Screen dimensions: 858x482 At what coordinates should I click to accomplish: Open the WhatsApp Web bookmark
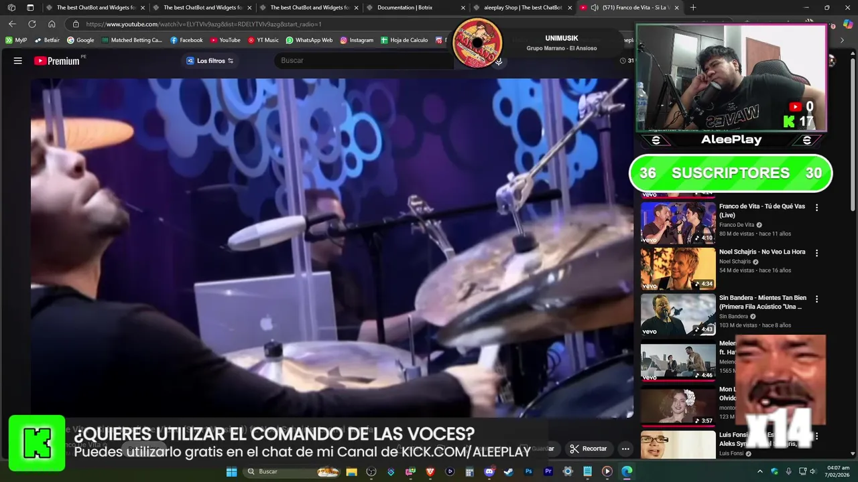tap(309, 40)
